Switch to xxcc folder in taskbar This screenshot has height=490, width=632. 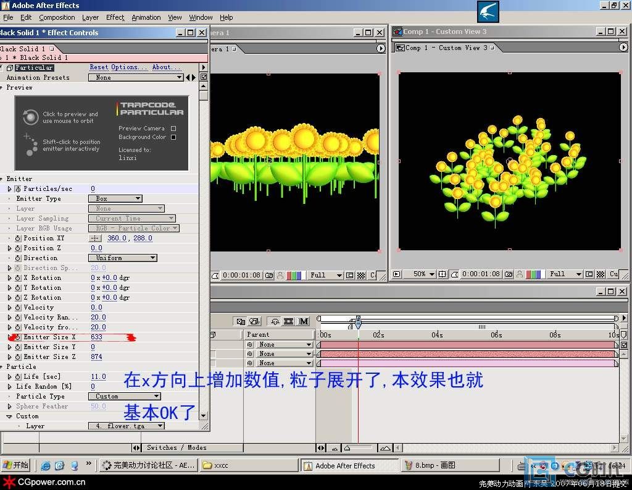pyautogui.click(x=248, y=465)
